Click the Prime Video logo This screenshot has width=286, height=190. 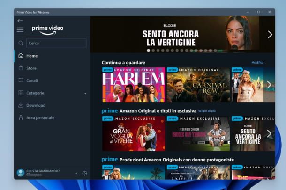[x=48, y=30]
